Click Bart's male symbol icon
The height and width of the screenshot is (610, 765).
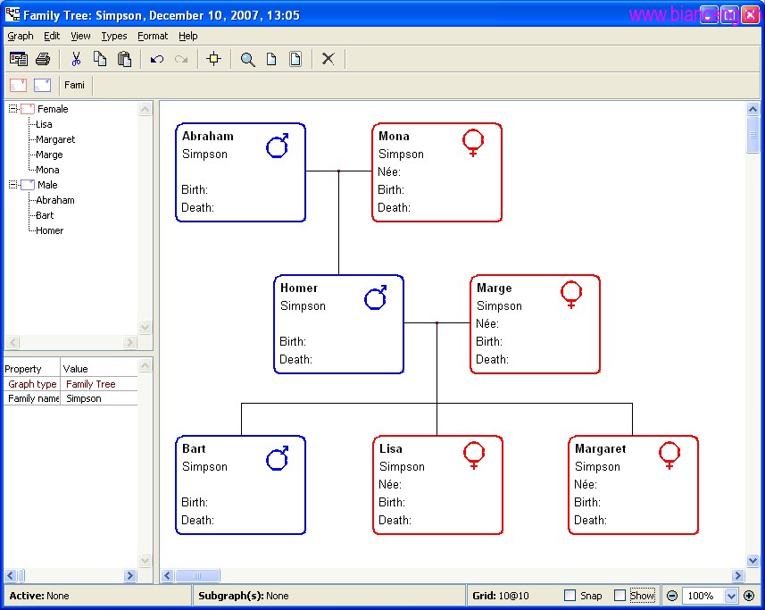pos(278,458)
